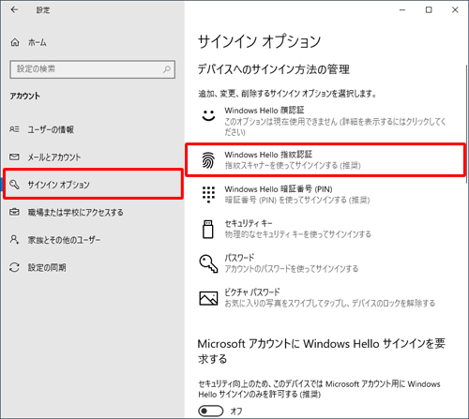469x419 pixels.
Task: Expand Windows Hello 暗証番号 (PIN) option
Action: pyautogui.click(x=325, y=194)
